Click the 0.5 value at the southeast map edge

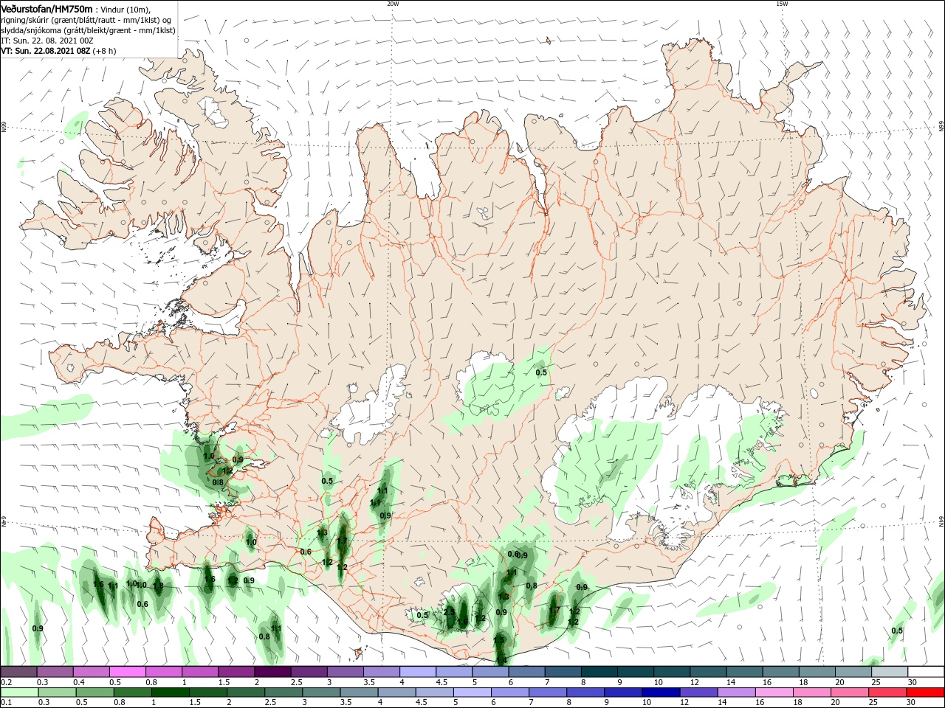point(897,631)
